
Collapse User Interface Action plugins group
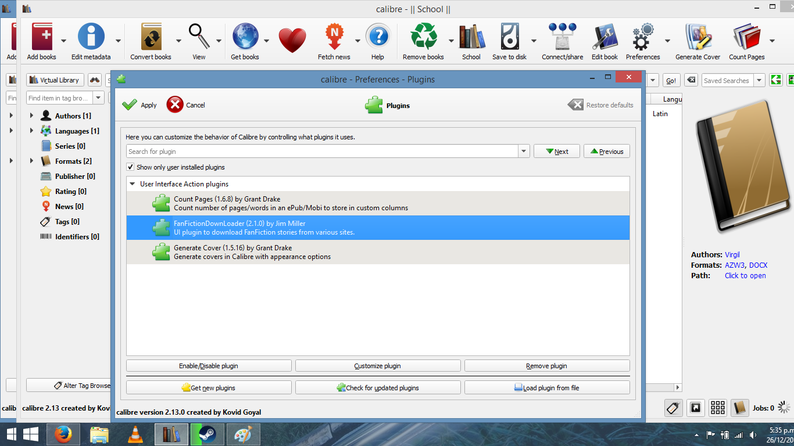[x=133, y=184]
